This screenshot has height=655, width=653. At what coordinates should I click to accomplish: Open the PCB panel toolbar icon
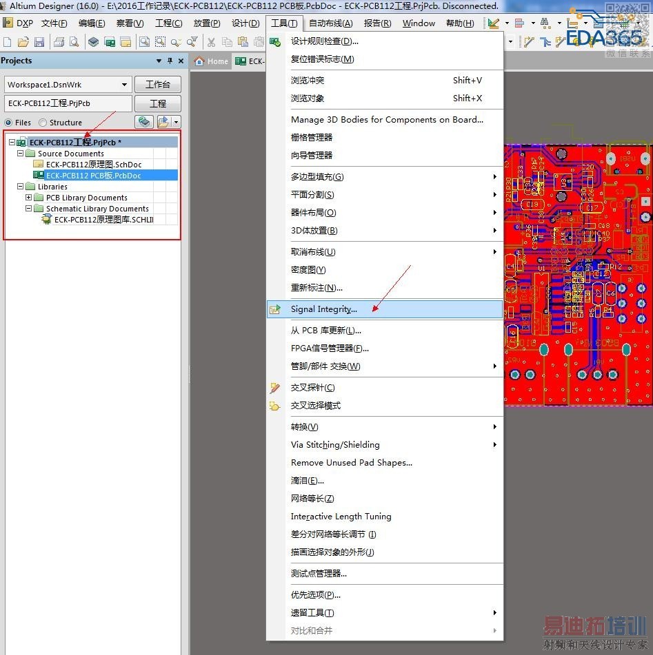tap(110, 42)
